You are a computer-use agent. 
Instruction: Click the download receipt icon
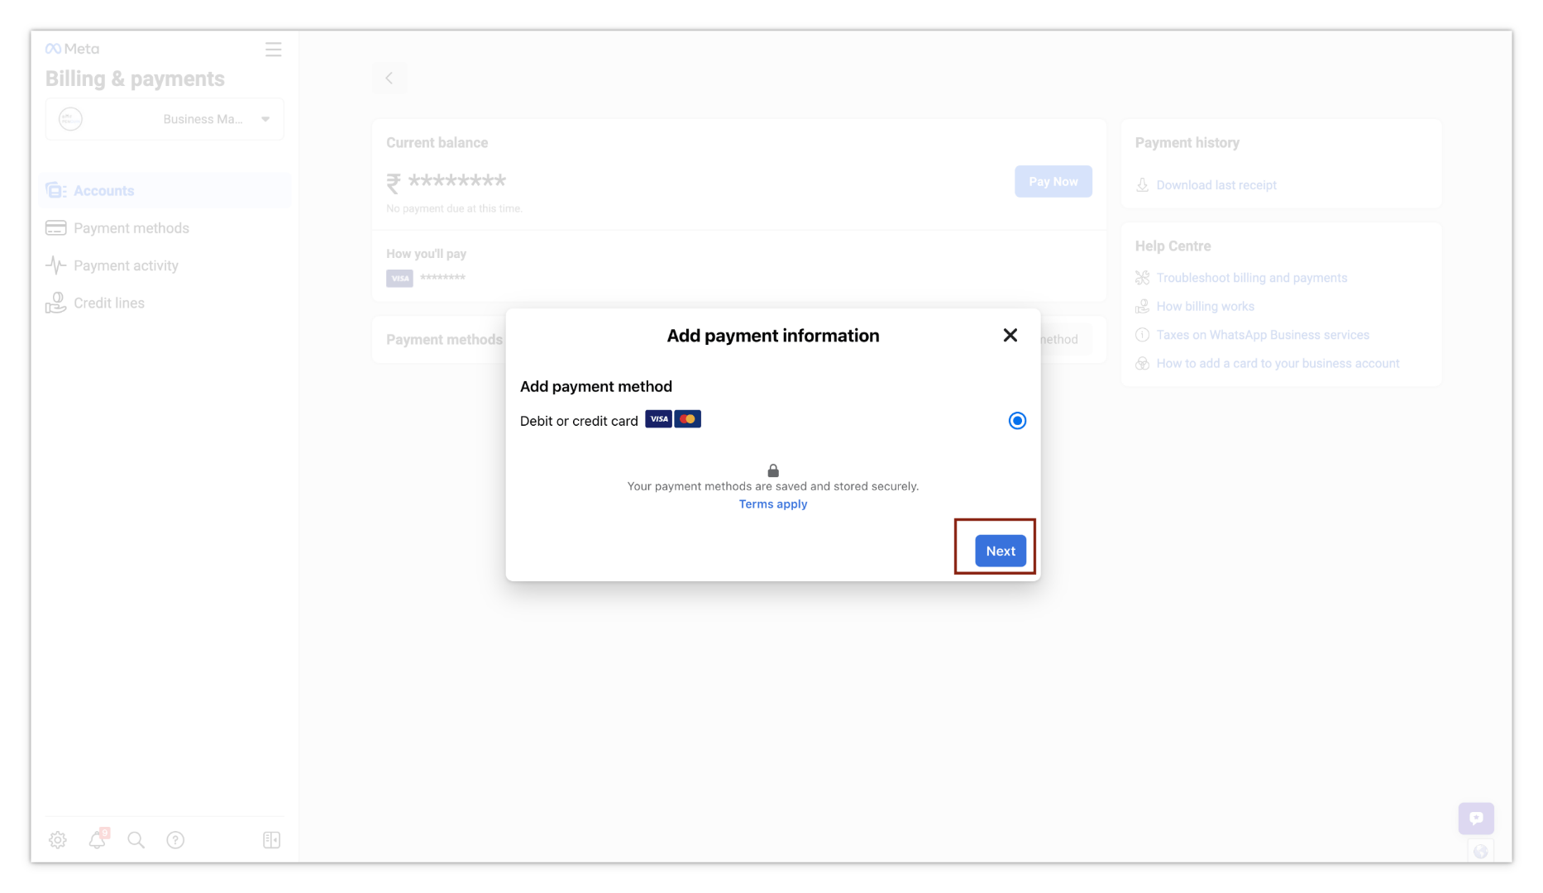[x=1142, y=184]
